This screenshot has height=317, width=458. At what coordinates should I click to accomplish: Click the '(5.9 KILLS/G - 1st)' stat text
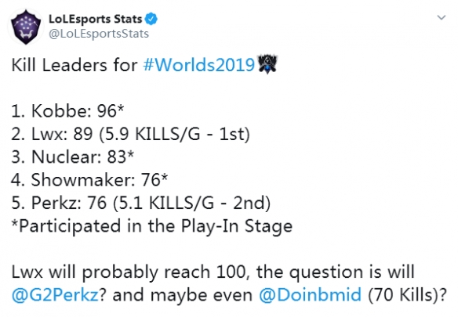click(x=175, y=134)
